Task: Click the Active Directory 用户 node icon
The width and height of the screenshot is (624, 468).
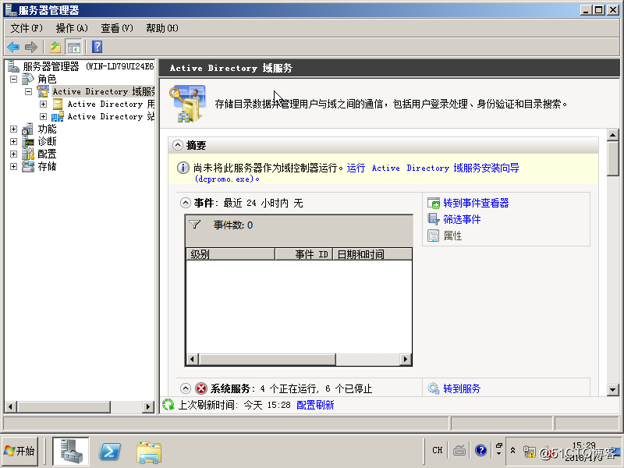Action: pos(58,104)
